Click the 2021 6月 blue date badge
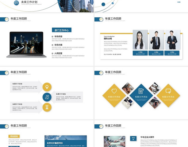 [133, 138]
